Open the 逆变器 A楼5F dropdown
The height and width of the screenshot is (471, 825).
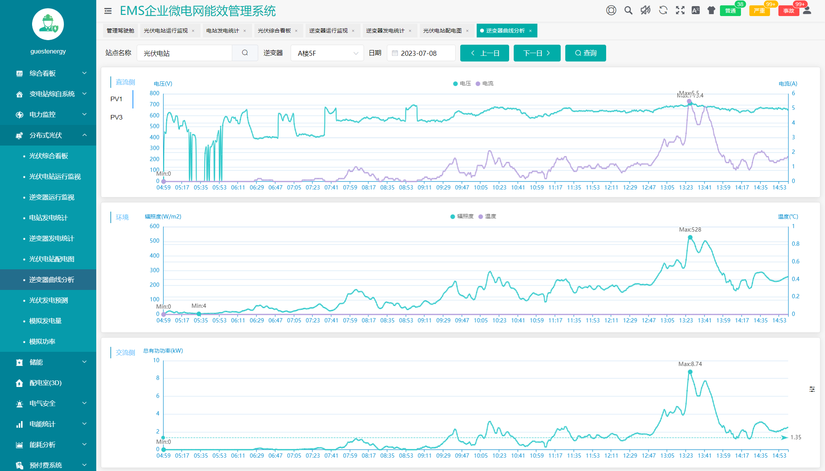(327, 53)
